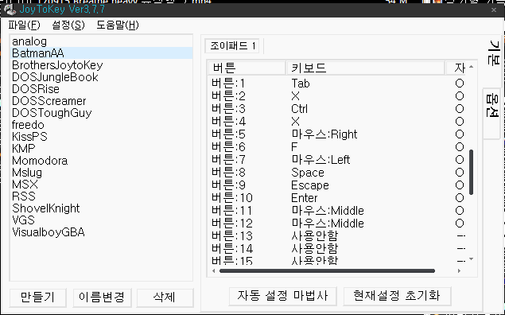Select the freedo profile

[102, 125]
